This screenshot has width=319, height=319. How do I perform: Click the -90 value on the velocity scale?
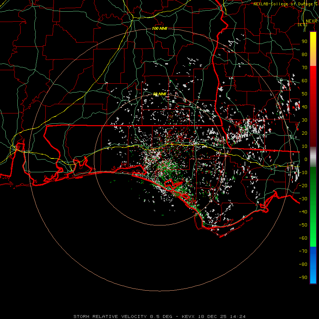tap(303, 278)
